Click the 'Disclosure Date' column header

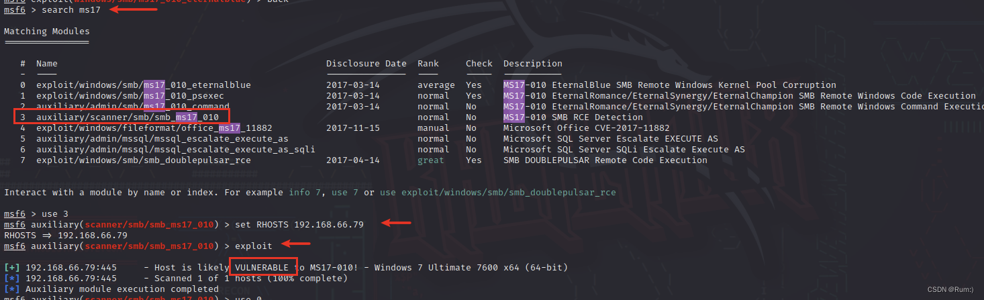coord(366,64)
